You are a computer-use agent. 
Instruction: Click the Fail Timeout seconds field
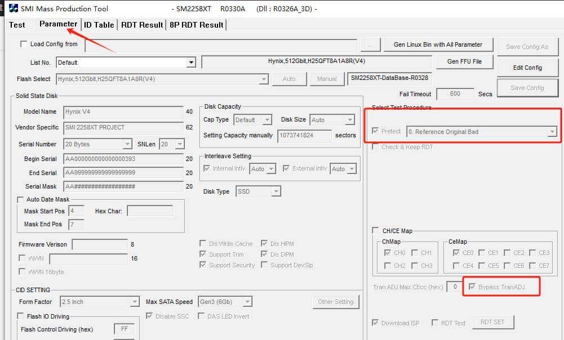pos(455,95)
